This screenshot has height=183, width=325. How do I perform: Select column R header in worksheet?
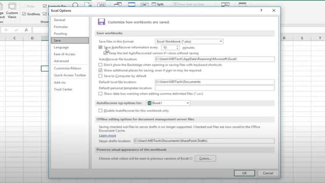(x=284, y=38)
